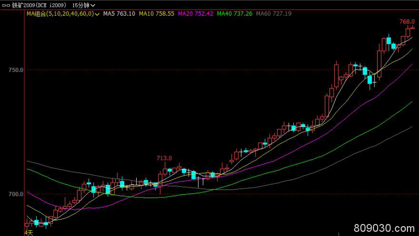The width and height of the screenshot is (419, 236).
Task: Click the last candlestick near 768.0
Action: tap(412, 28)
